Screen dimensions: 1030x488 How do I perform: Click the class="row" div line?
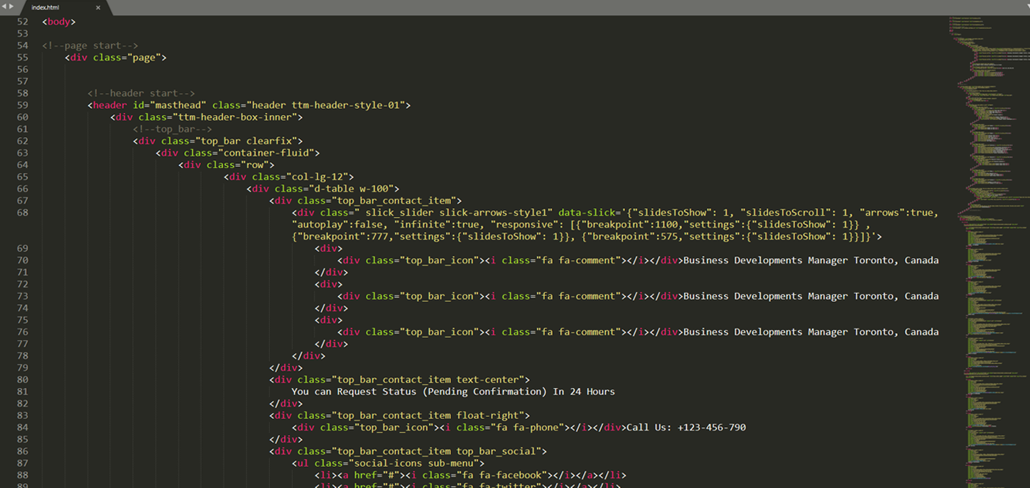click(x=227, y=165)
